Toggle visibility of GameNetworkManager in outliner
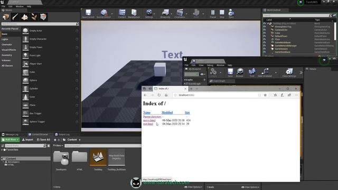This screenshot has height=190, width=338. (x=265, y=46)
